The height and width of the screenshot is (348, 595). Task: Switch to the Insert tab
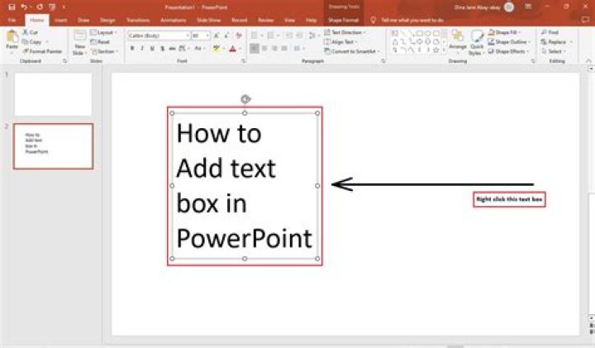(x=60, y=19)
